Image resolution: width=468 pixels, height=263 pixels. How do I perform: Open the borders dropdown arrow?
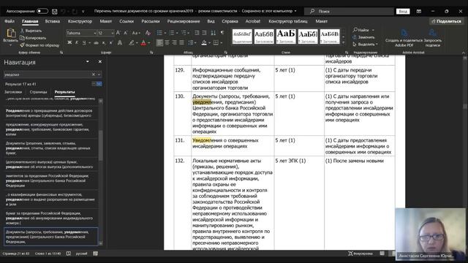221,43
